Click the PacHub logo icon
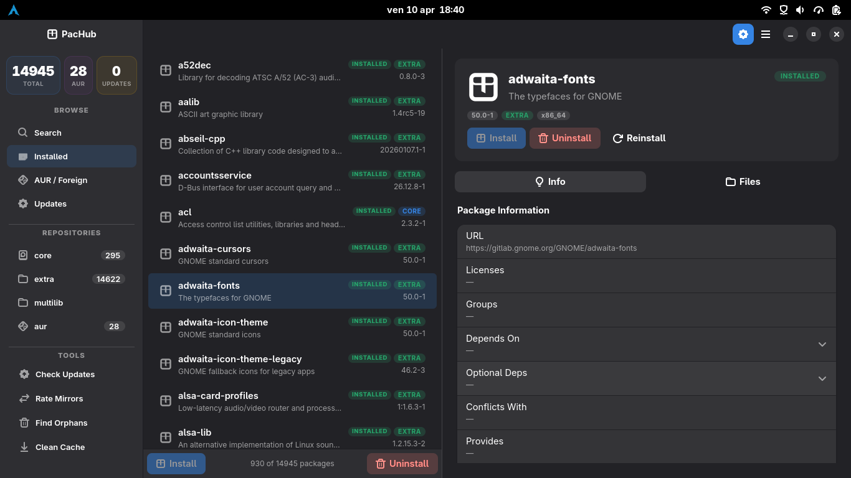This screenshot has width=851, height=478. [52, 34]
